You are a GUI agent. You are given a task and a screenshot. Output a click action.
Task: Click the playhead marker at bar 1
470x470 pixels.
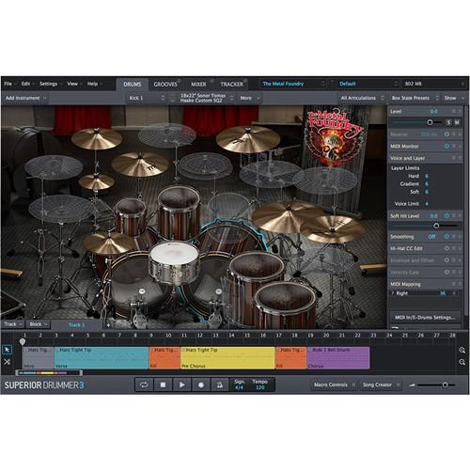click(23, 341)
